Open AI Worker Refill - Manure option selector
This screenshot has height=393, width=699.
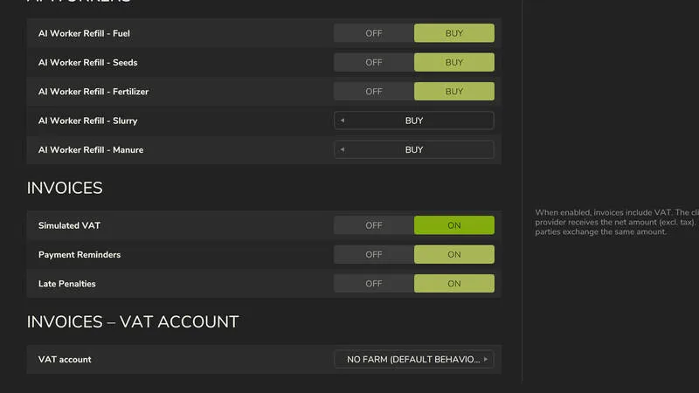413,149
